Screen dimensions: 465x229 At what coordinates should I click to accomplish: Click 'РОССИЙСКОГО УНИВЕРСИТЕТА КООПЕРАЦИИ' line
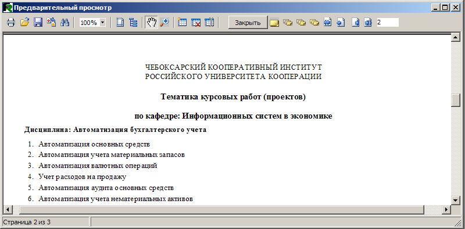(x=234, y=77)
